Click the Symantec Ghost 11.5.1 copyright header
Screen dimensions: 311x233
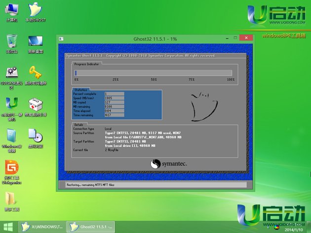point(141,56)
